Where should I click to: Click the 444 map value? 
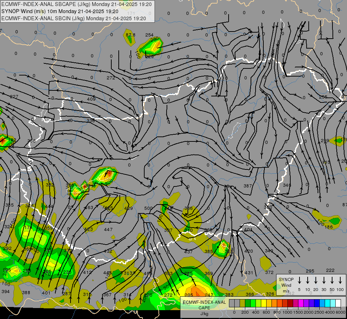[x=49, y=207]
